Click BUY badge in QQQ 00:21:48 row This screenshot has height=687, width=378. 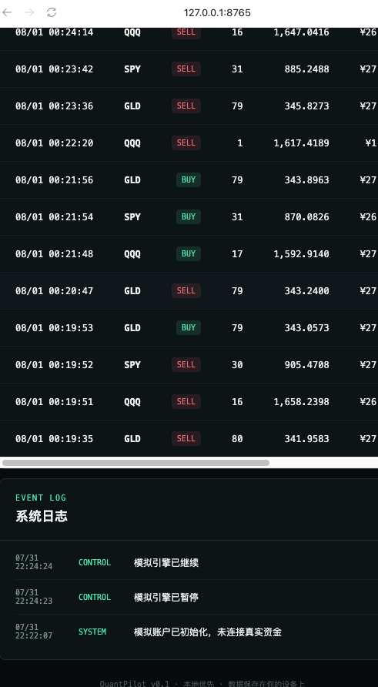click(x=189, y=253)
